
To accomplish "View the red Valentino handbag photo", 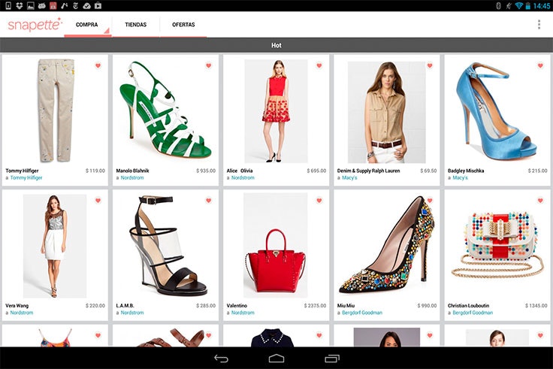I will 276,245.
